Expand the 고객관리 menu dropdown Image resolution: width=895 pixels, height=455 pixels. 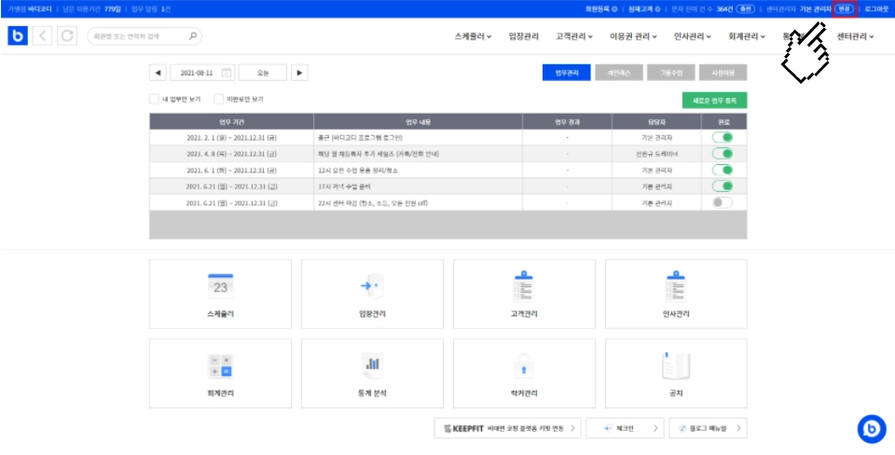(x=574, y=36)
